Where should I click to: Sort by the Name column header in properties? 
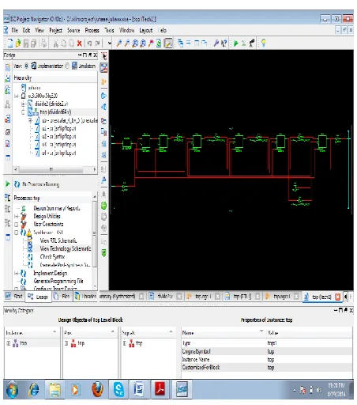tap(223, 333)
